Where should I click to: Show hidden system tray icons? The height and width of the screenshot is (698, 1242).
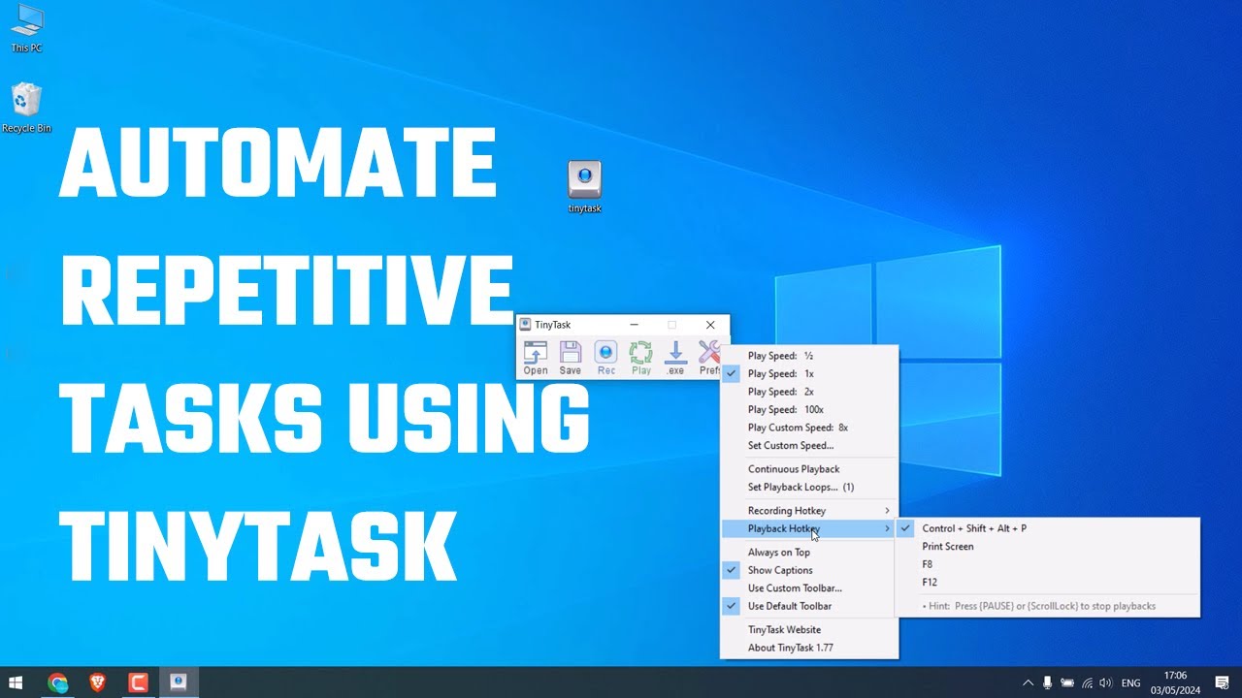[x=1028, y=683]
